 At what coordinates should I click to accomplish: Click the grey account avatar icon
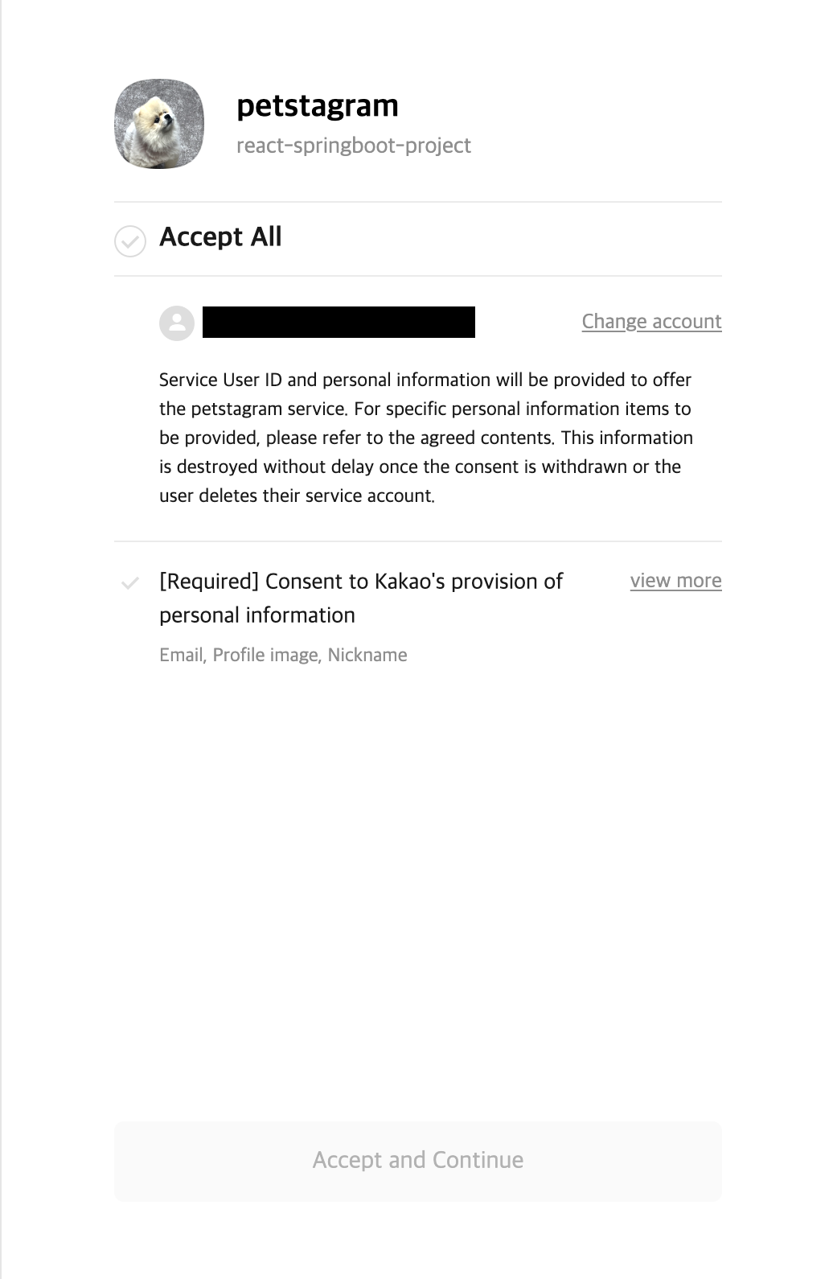[x=177, y=323]
